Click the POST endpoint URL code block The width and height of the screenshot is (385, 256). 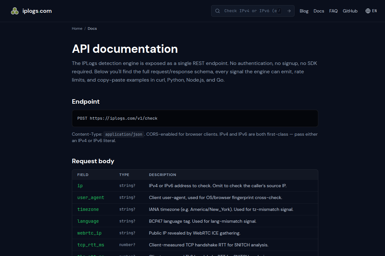195,118
